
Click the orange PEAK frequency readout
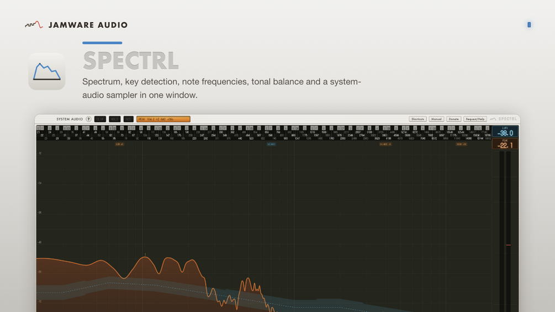[163, 119]
